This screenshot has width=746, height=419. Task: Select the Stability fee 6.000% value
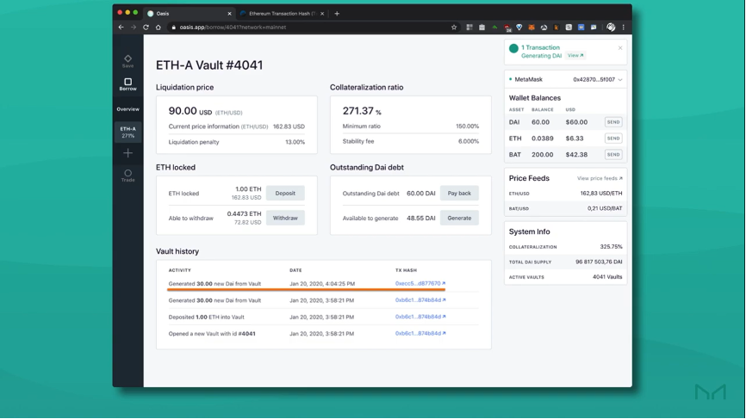coord(467,141)
